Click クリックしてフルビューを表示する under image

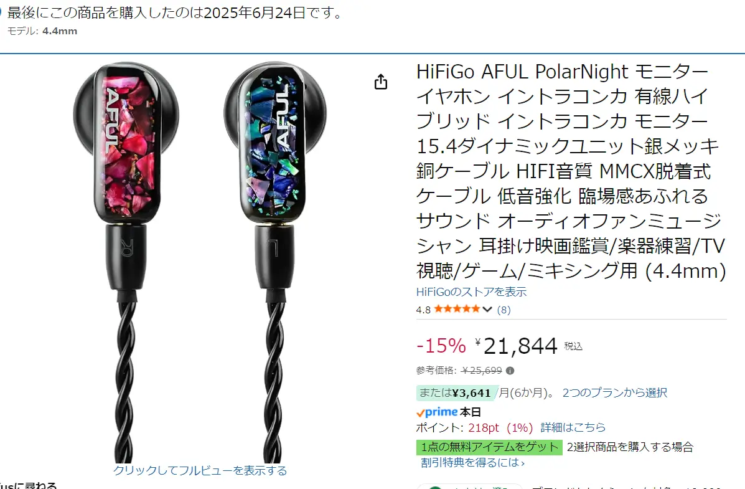(x=200, y=470)
